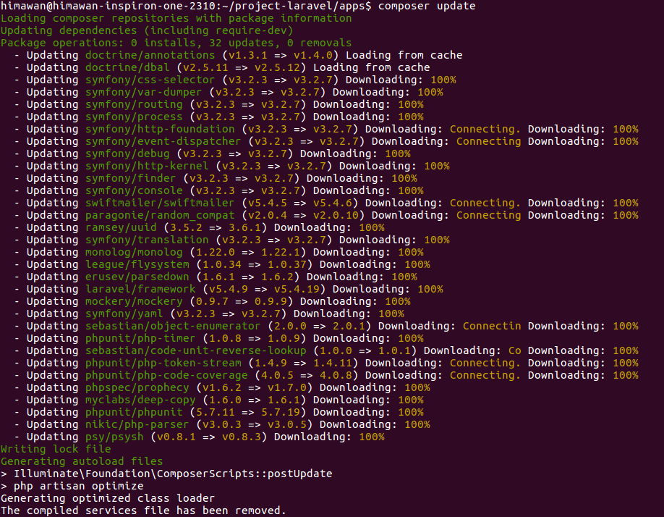The height and width of the screenshot is (517, 664).
Task: Select package name 'myclabs/deep-copy'
Action: [x=140, y=400]
